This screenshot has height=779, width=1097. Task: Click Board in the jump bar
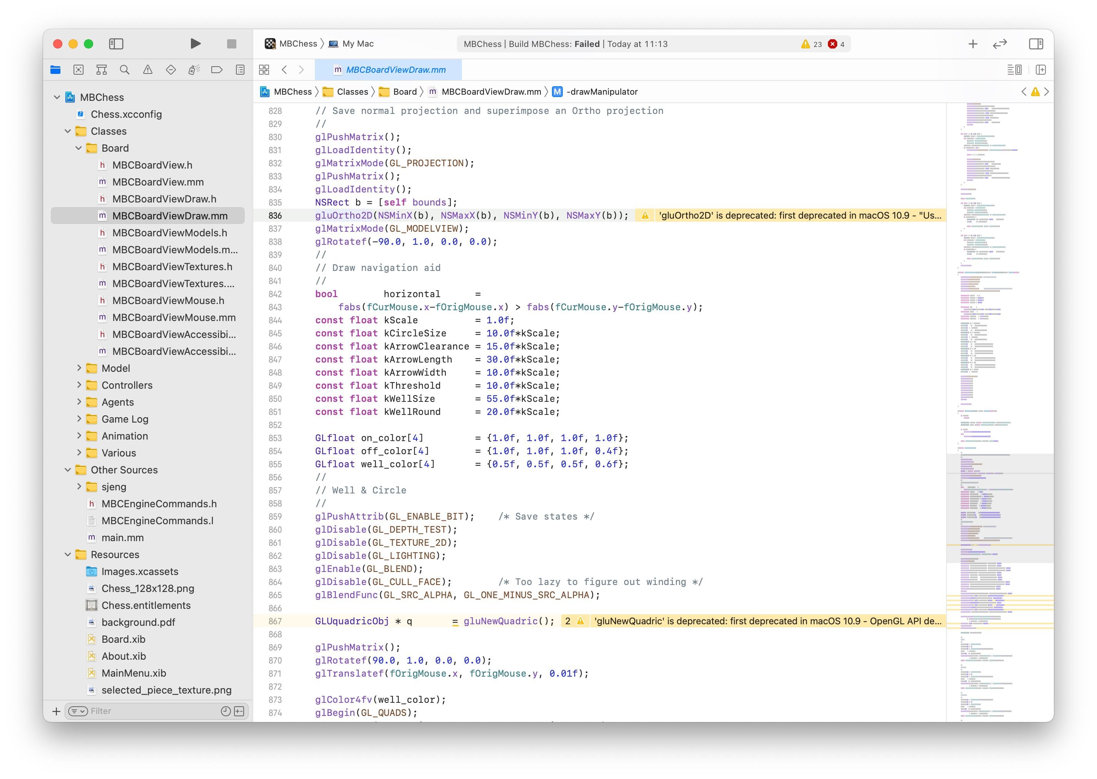coord(398,92)
